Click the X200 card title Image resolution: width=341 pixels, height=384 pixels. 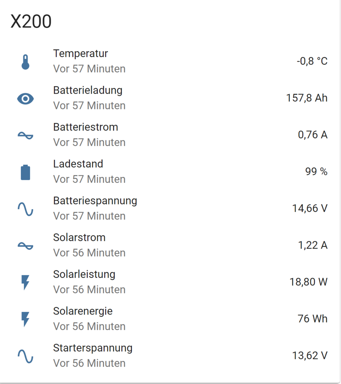tap(31, 21)
